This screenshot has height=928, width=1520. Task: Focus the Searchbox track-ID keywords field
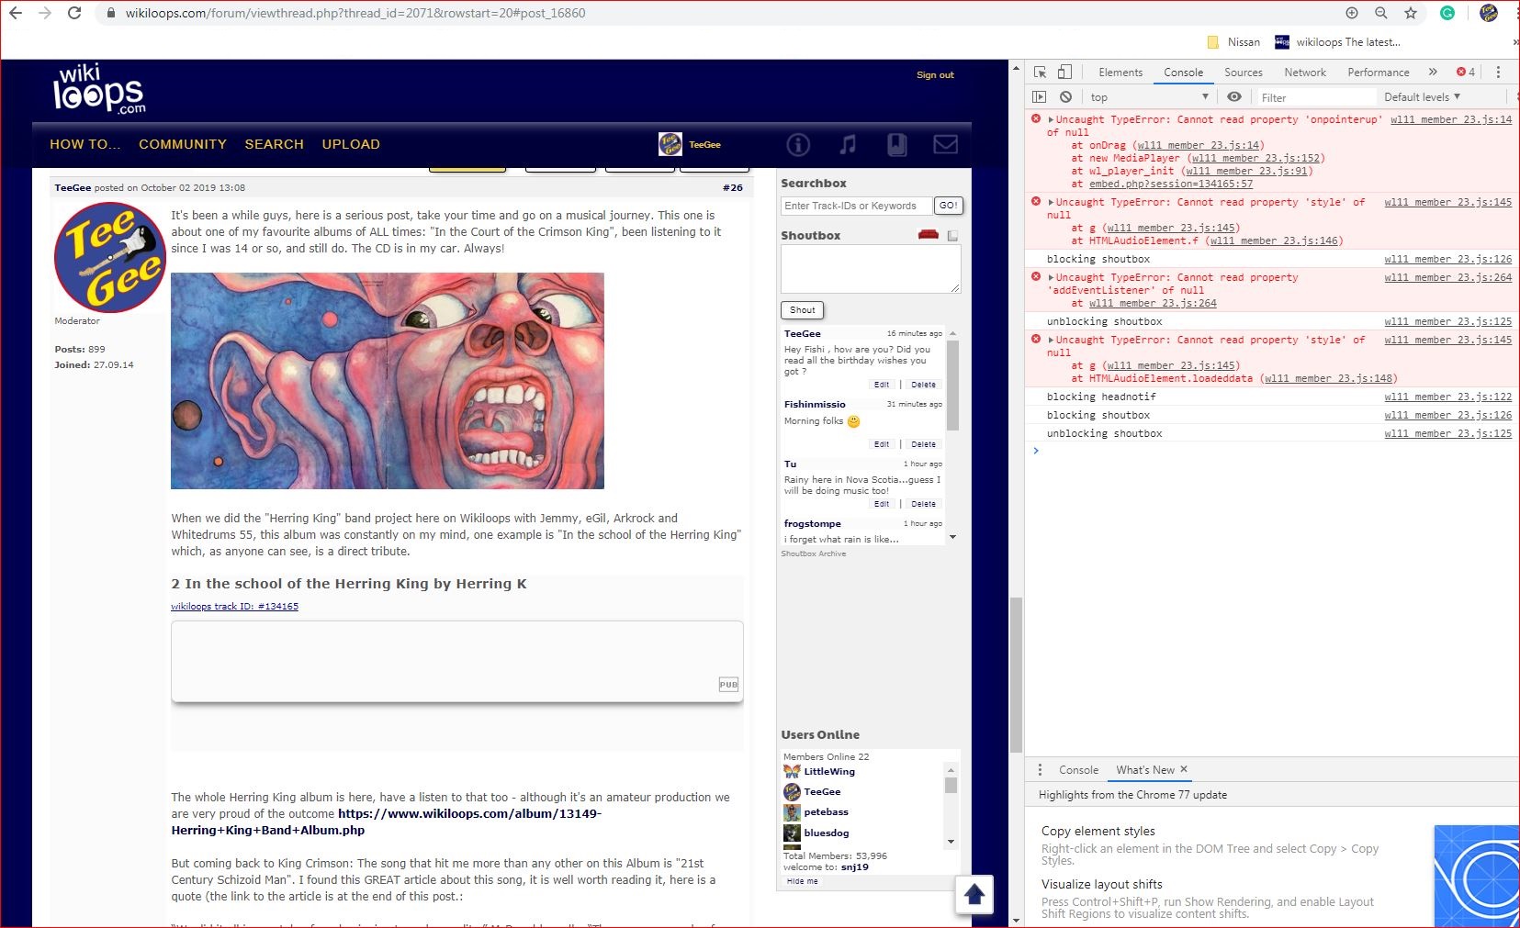(x=856, y=206)
